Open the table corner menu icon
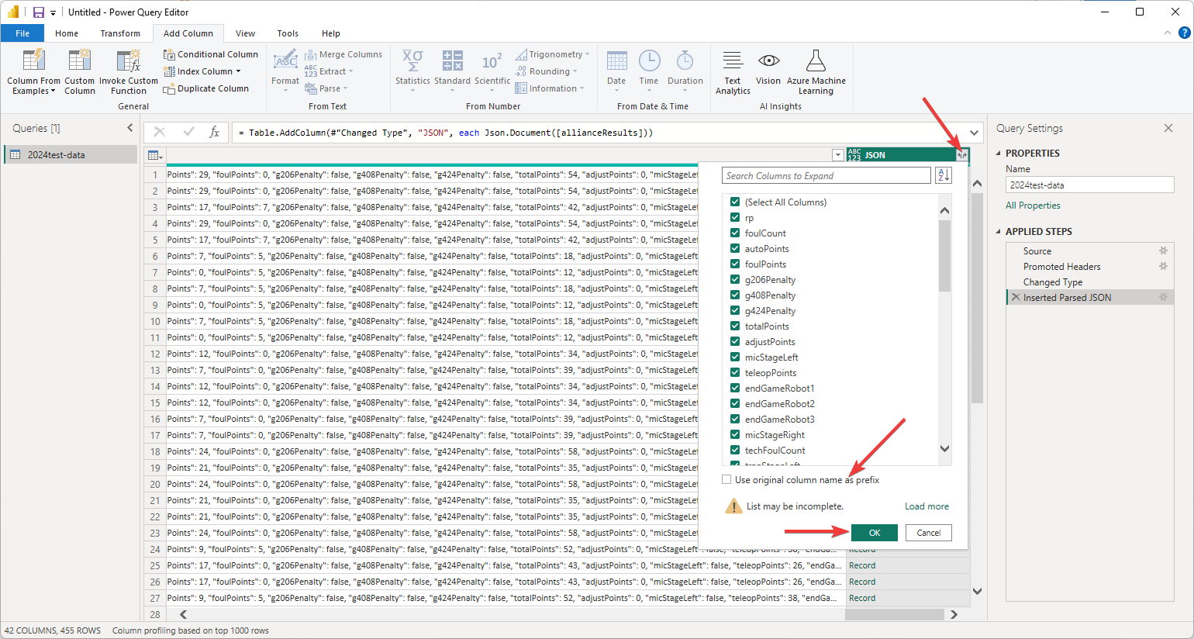The image size is (1194, 639). (154, 155)
